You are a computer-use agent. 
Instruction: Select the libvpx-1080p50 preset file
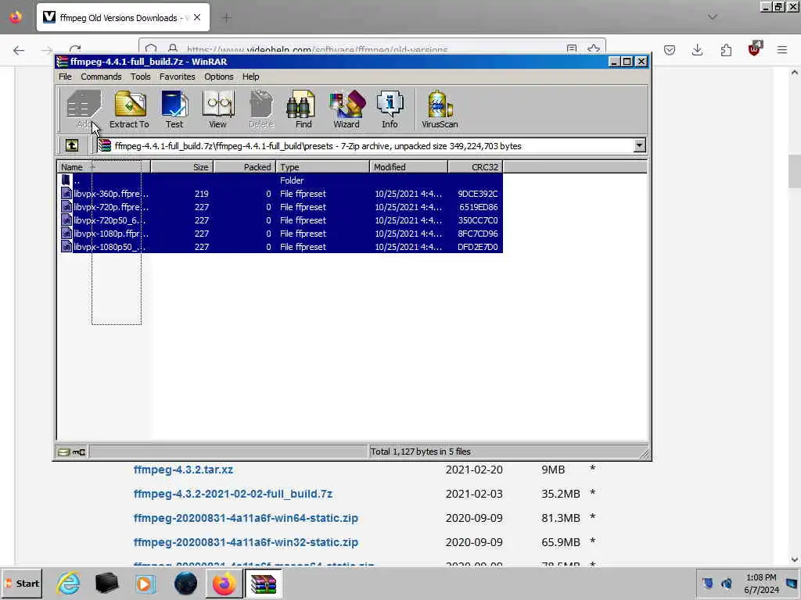[x=280, y=246]
